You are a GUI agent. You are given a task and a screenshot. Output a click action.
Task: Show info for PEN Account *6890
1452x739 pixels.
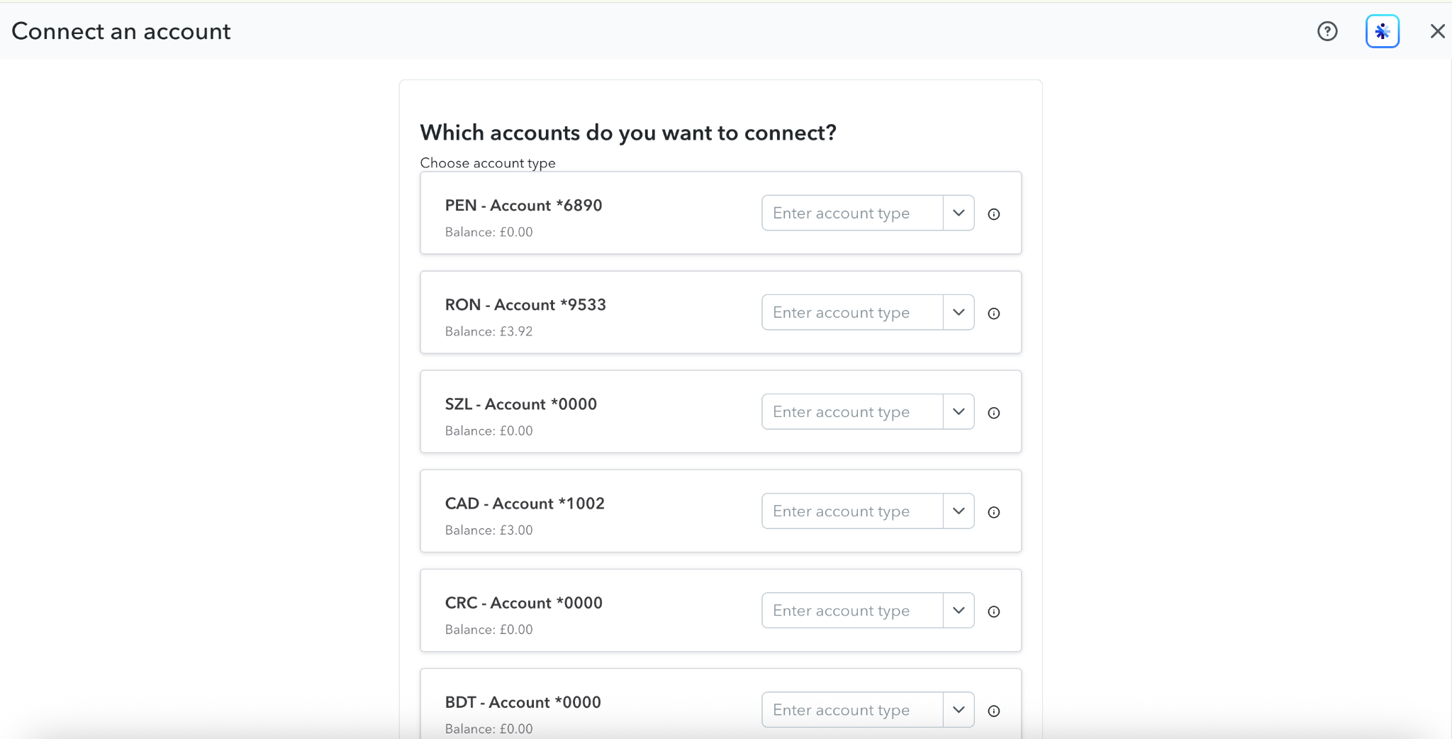(x=994, y=214)
